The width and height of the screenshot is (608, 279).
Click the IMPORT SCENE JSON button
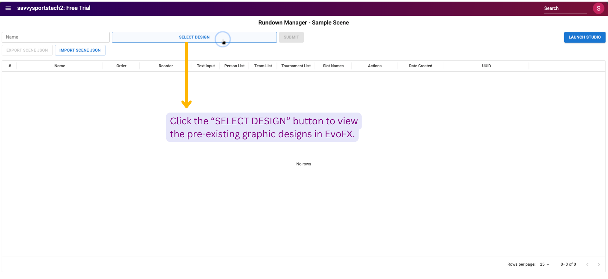tap(80, 50)
